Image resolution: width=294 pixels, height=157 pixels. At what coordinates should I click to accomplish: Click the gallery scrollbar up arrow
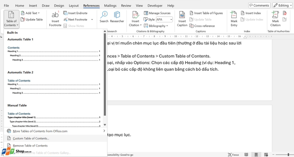tap(105, 32)
